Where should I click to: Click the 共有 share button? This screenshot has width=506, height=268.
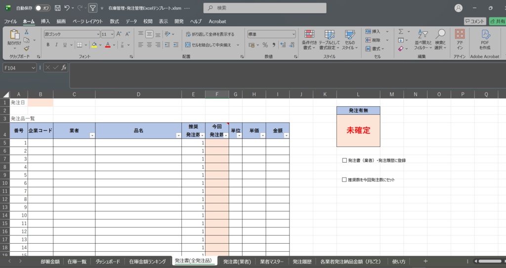(498, 21)
